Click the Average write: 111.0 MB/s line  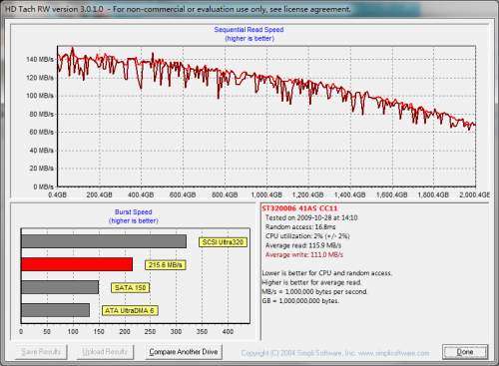(x=304, y=255)
